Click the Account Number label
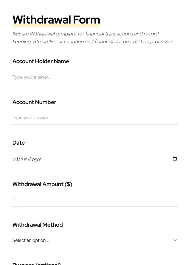Viewport: 190px width, 265px height. pos(34,102)
